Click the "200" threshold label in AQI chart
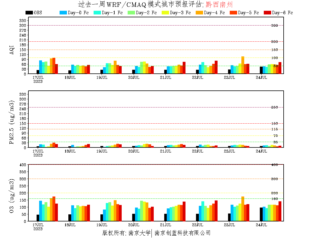This screenshot has width=312, height=241. (275, 42)
